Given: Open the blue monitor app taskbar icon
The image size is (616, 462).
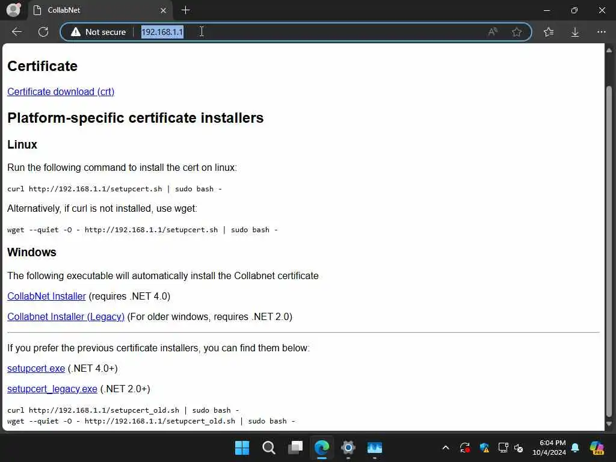Looking at the screenshot, I should (374, 448).
